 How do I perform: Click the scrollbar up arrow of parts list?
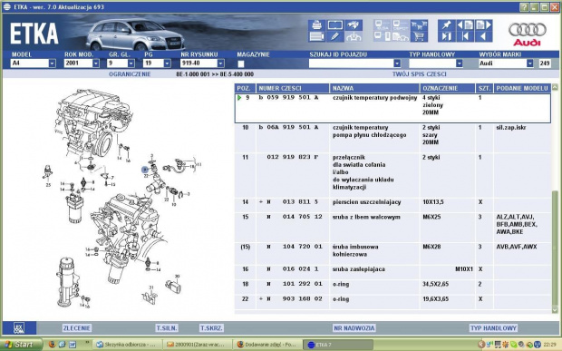tap(555, 87)
